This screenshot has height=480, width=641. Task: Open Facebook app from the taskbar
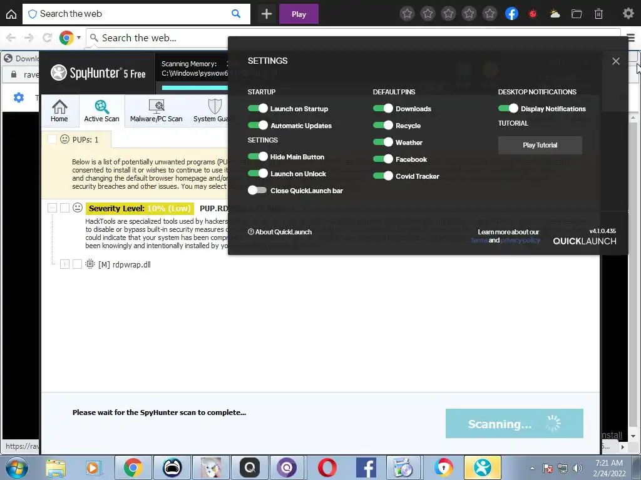click(366, 467)
